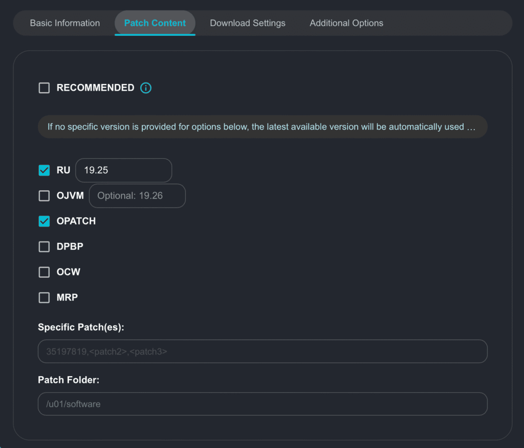Click the RECOMMENDED label text
The image size is (524, 448).
(95, 88)
